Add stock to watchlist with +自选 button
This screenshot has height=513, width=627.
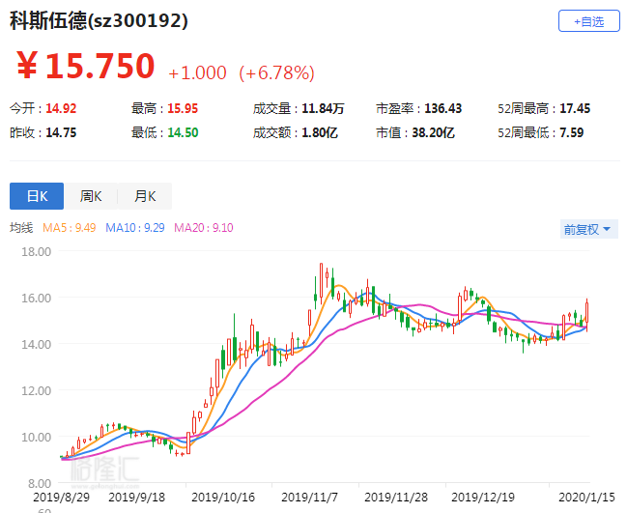[x=589, y=21]
